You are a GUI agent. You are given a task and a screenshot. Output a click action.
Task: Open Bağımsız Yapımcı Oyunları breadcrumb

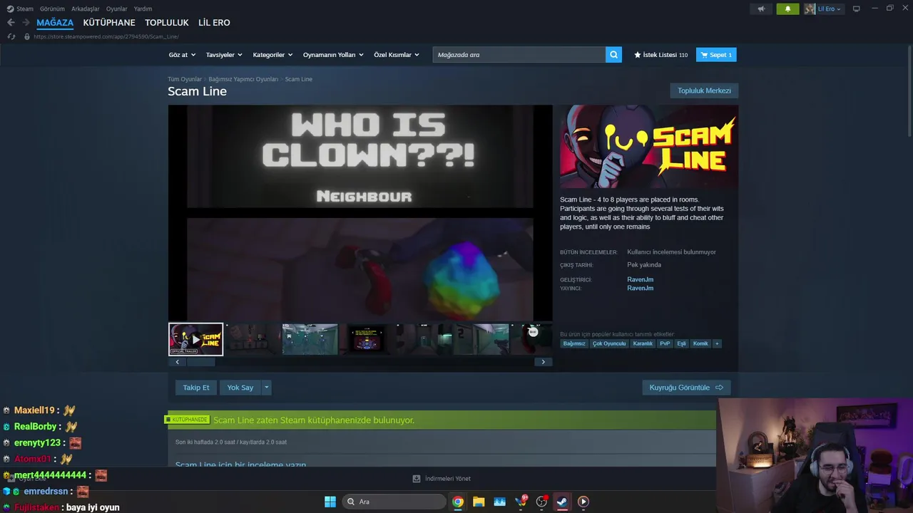(243, 79)
